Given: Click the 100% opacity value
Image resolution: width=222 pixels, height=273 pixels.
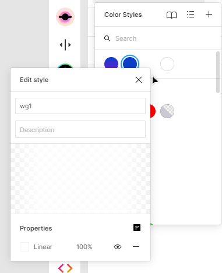Looking at the screenshot, I should click(84, 247).
